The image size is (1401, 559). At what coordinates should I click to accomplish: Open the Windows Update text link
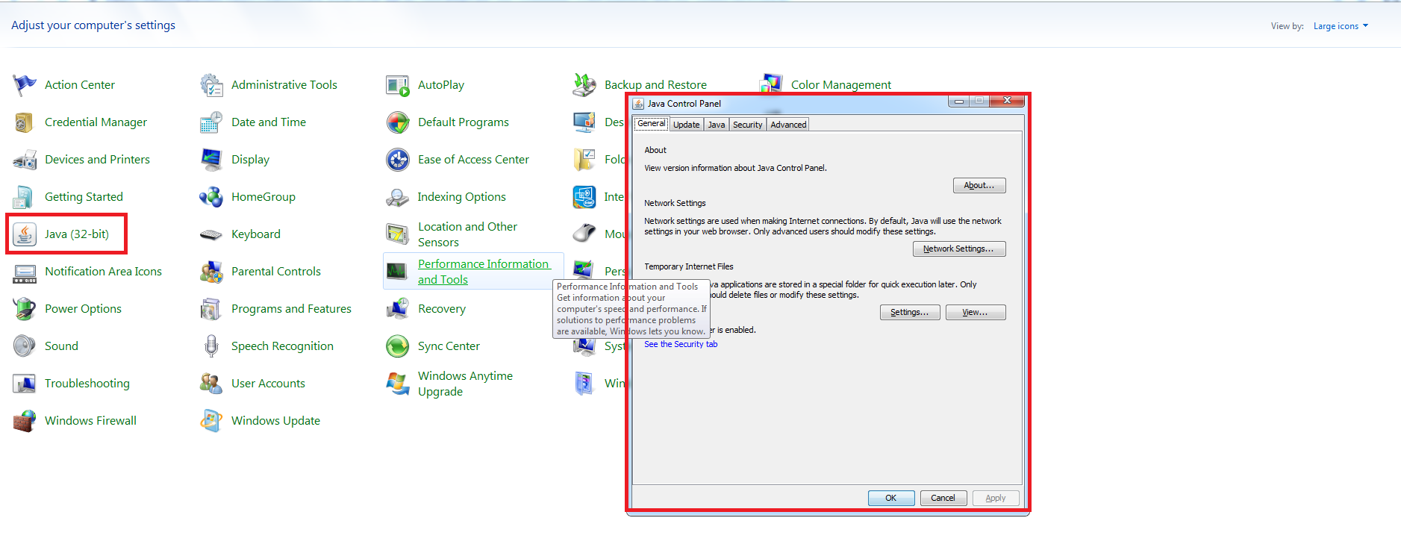(275, 421)
